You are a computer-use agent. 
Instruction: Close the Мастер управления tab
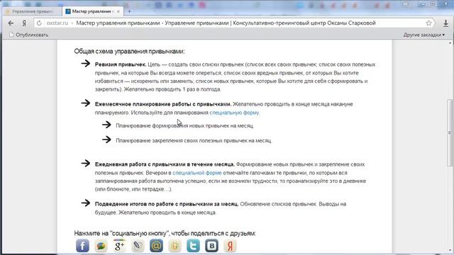[x=118, y=11]
